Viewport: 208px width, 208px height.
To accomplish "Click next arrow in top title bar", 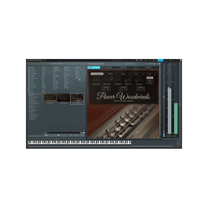I will click(x=134, y=60).
